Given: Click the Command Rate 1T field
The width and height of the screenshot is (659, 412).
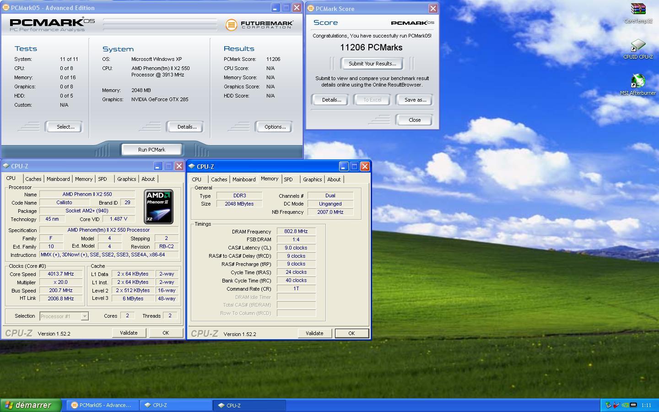Looking at the screenshot, I should click(296, 288).
